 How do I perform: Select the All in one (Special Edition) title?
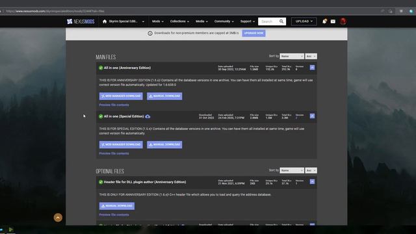124,116
